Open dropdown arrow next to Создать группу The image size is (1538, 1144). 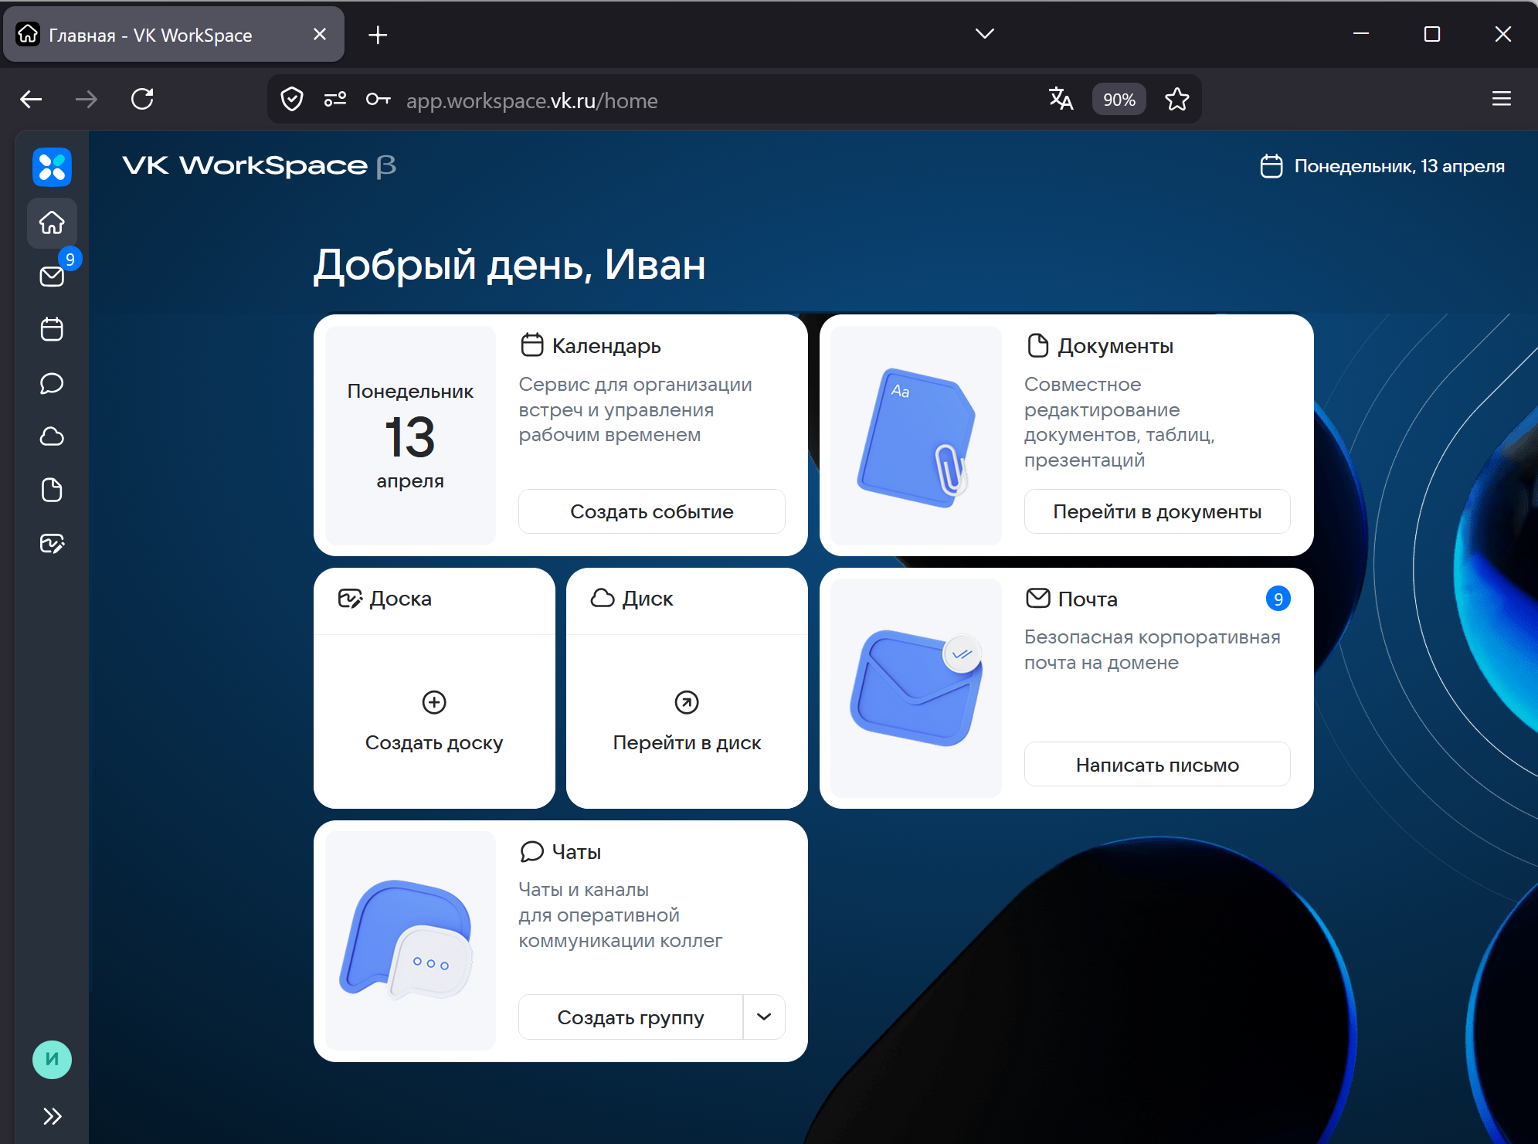(x=763, y=1017)
